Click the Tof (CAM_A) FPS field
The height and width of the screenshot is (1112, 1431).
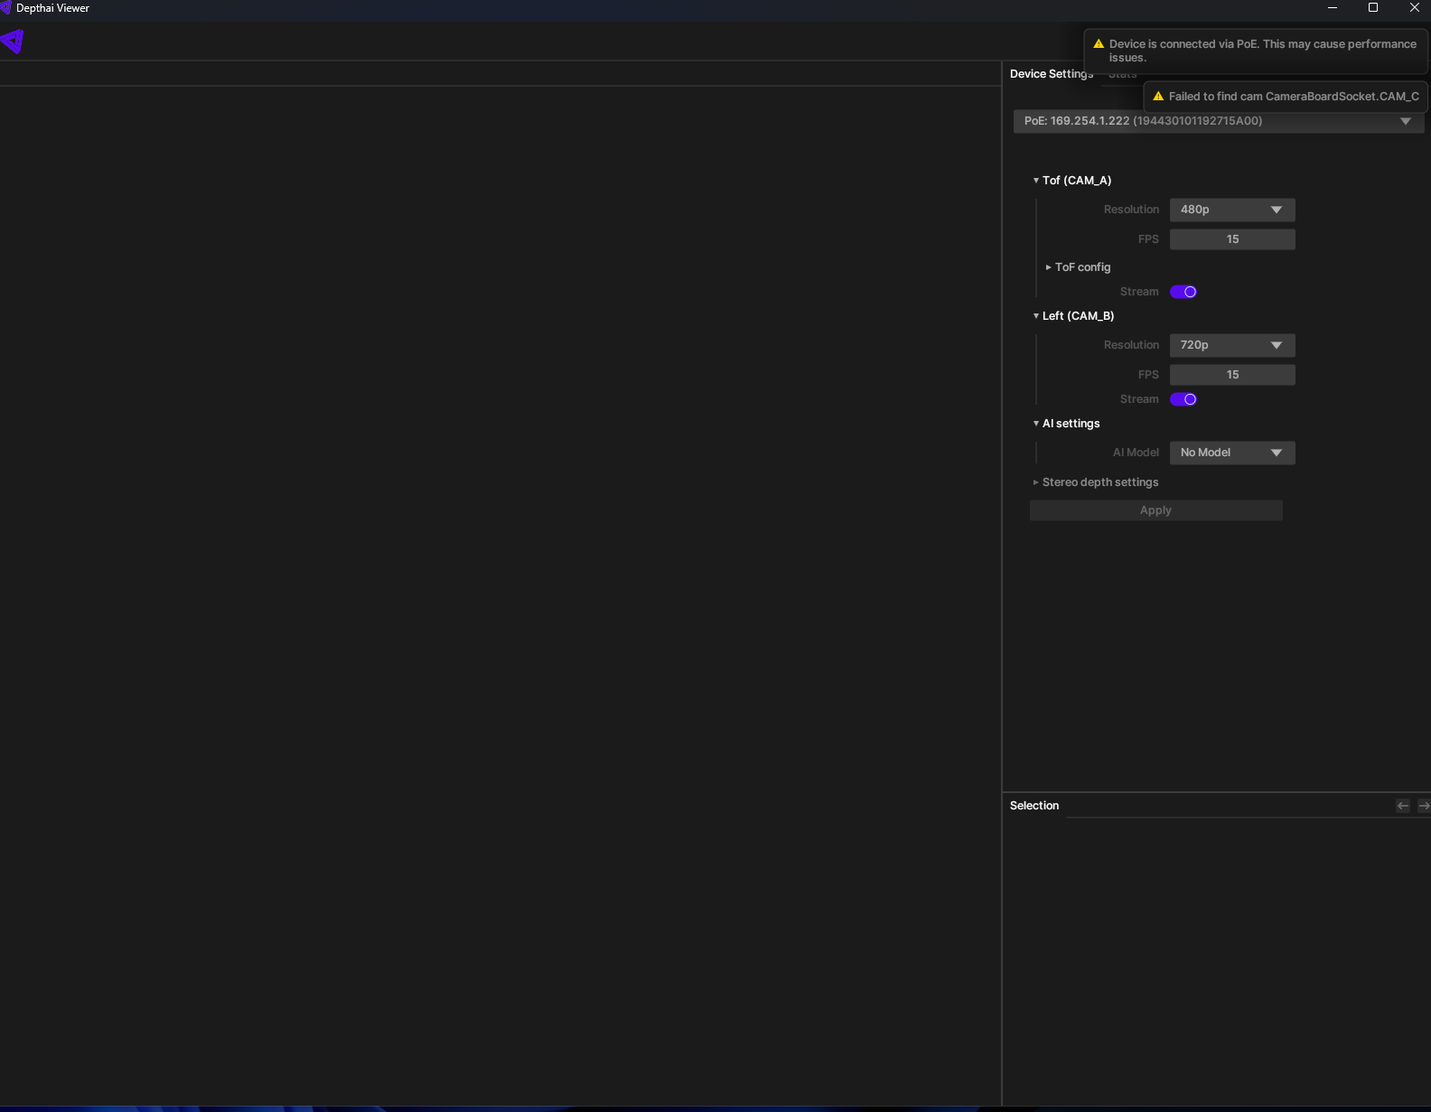(x=1231, y=239)
